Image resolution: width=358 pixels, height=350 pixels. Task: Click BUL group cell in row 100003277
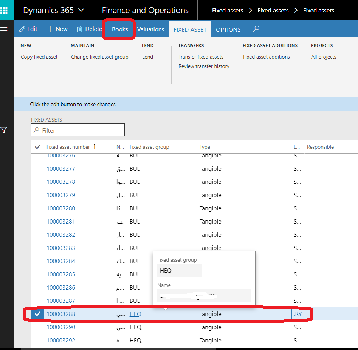135,169
